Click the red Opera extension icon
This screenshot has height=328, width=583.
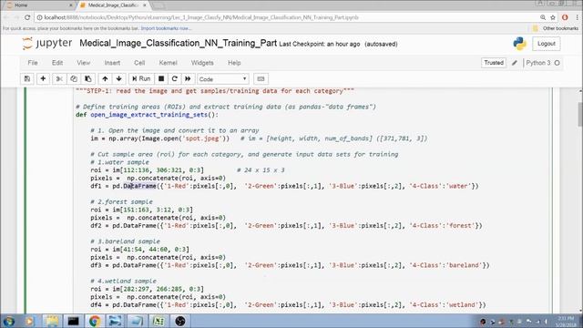click(565, 17)
